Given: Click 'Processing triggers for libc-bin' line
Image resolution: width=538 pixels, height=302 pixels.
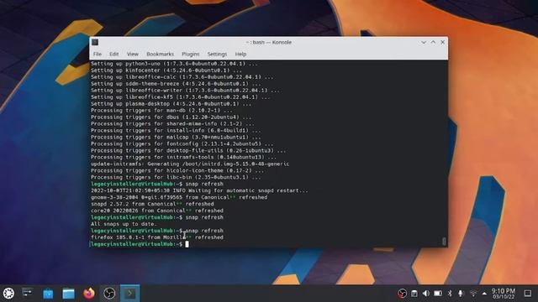Looking at the screenshot, I should [x=176, y=177].
